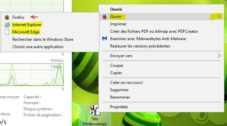
Task: Click the Firefox icon next to highlighted Ouvrir
Action: coord(105,17)
